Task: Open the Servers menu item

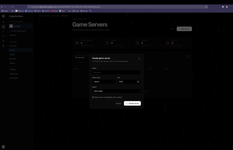Action: coord(20,50)
